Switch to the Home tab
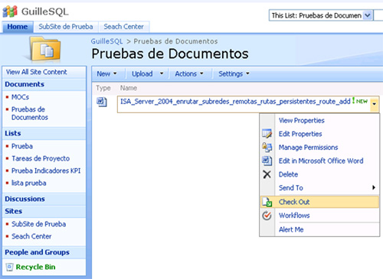The height and width of the screenshot is (279, 383). point(18,27)
